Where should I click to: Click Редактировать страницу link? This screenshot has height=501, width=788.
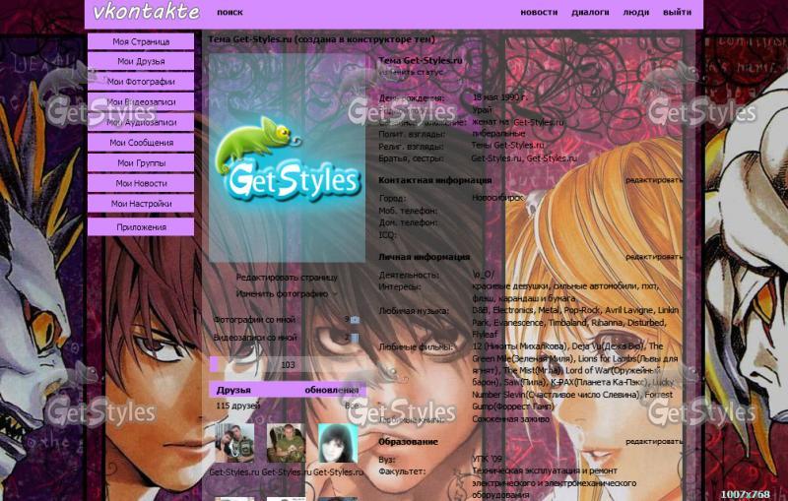click(287, 278)
